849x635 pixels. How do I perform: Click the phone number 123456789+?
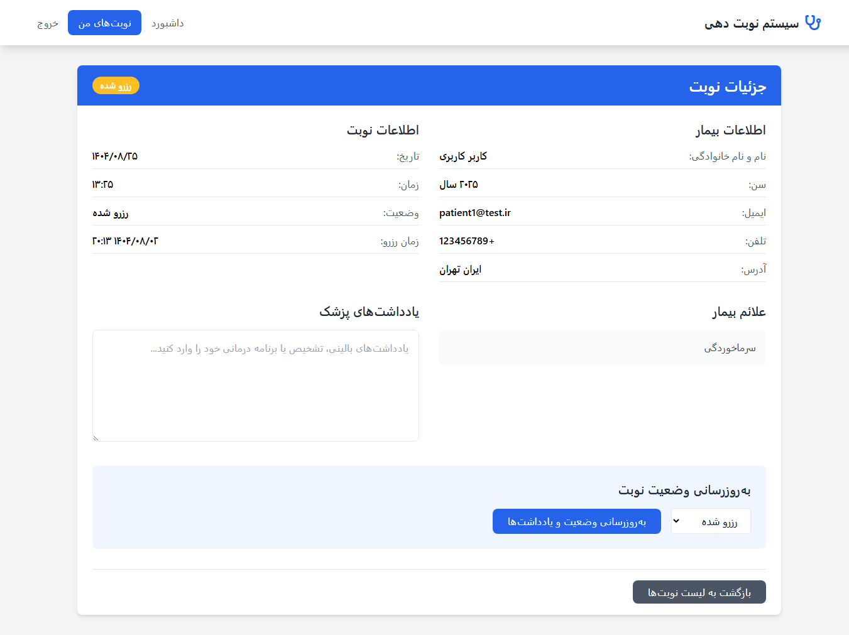pos(466,241)
